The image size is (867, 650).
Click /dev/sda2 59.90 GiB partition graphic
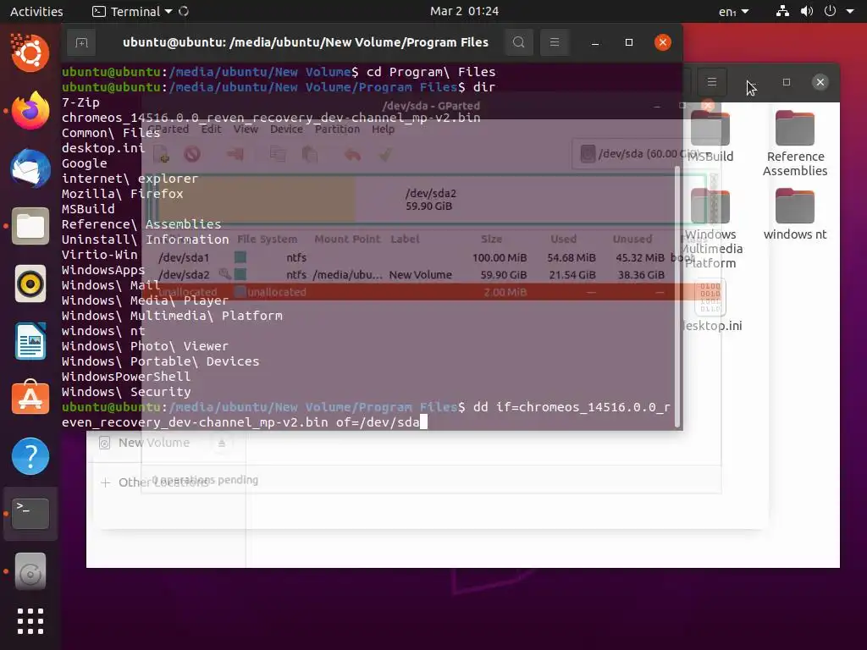431,200
